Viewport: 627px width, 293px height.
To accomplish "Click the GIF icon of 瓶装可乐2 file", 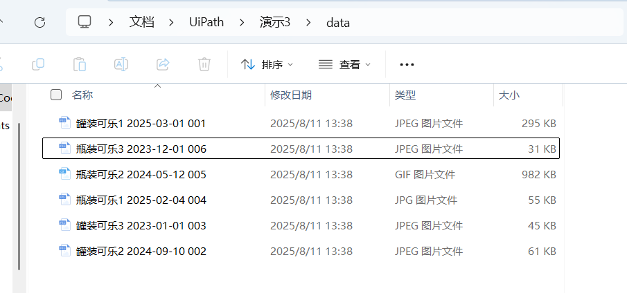I will pyautogui.click(x=65, y=174).
